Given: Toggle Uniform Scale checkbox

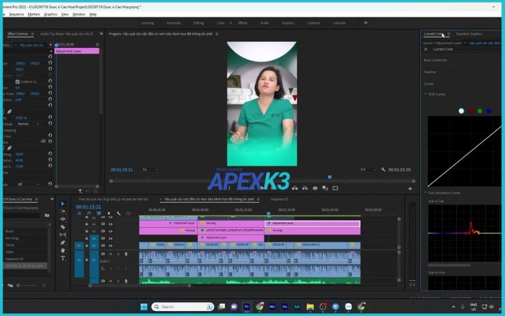Looking at the screenshot, I should tap(16, 82).
